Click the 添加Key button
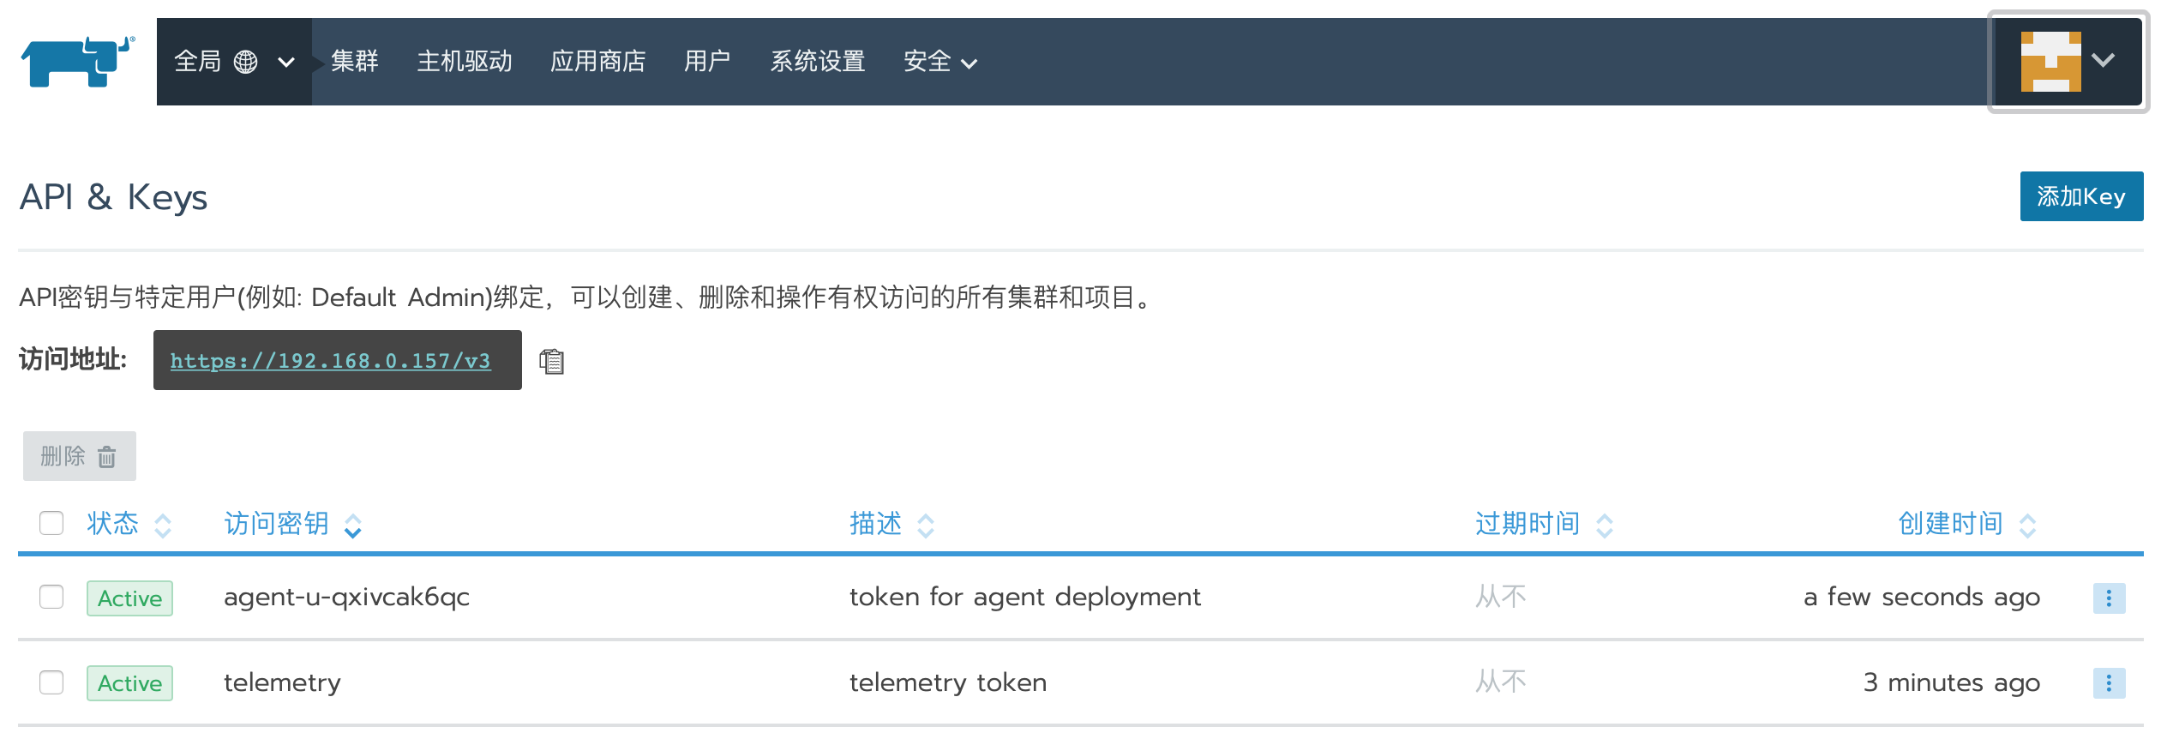Image resolution: width=2167 pixels, height=739 pixels. point(2080,196)
